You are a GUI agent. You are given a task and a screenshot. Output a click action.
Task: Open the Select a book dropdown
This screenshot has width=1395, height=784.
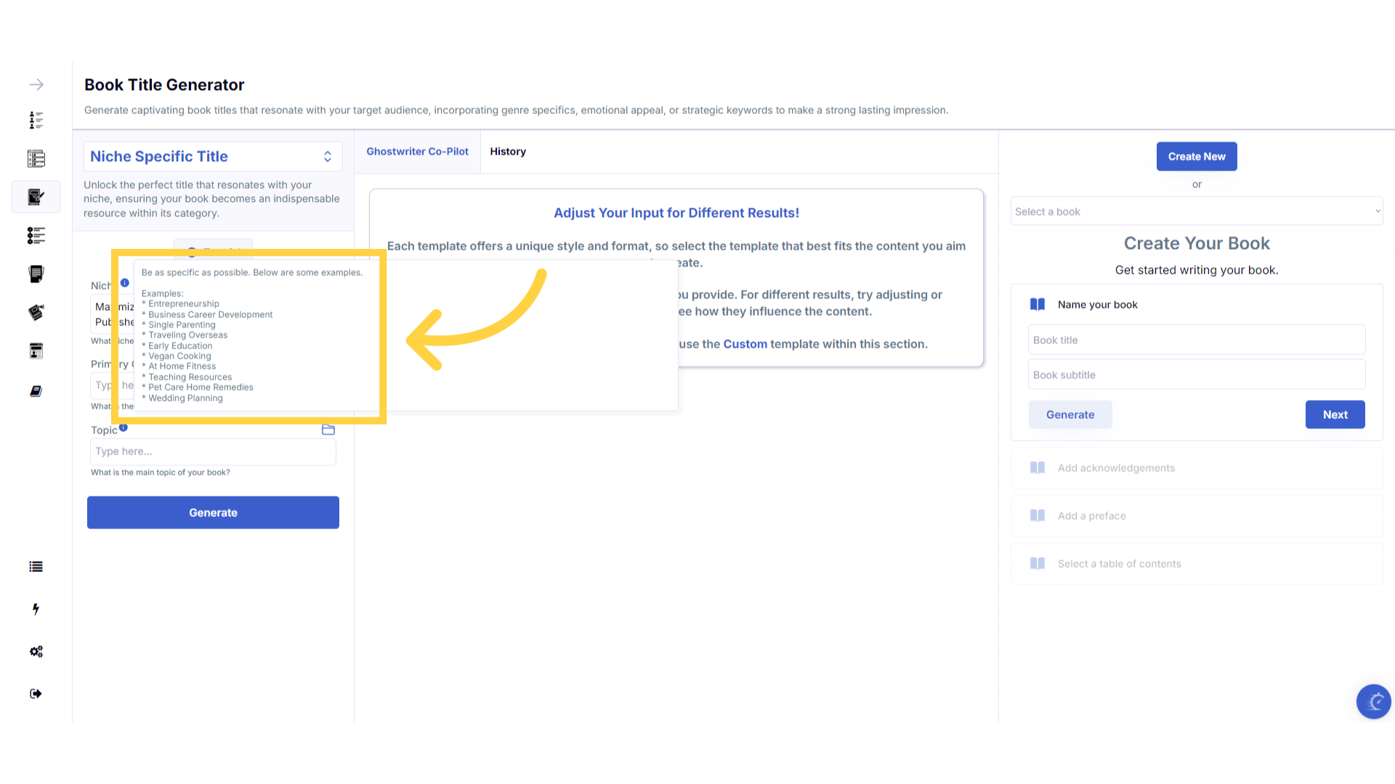coord(1197,212)
